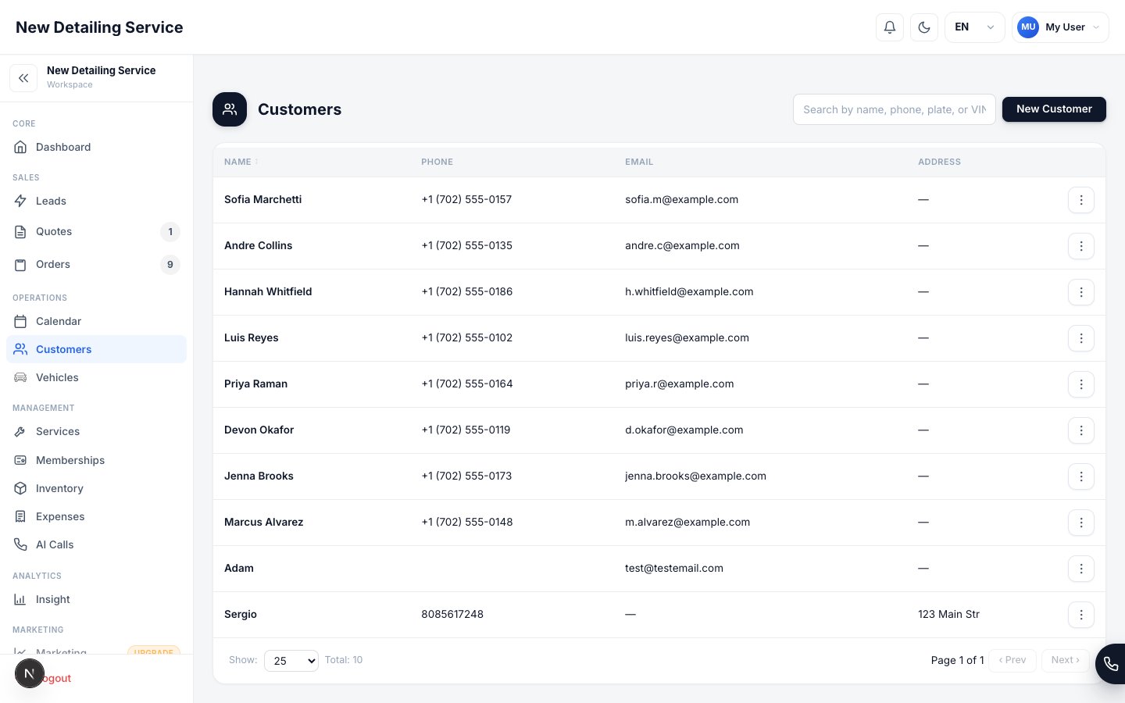Open actions menu for Hannah Whitfield
This screenshot has height=703, width=1125.
1081,292
